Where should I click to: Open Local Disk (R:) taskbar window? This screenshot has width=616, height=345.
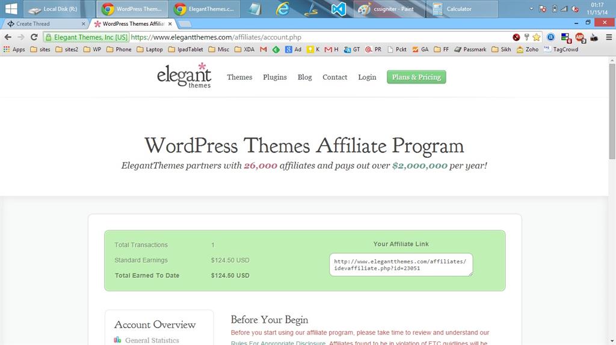60,8
